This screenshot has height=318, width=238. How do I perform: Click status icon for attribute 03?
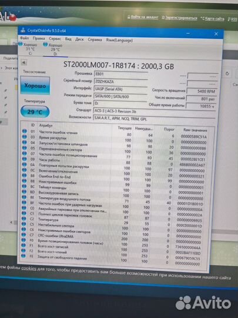tap(25, 137)
